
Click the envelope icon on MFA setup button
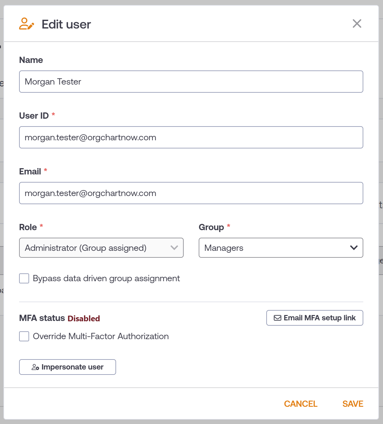[278, 318]
